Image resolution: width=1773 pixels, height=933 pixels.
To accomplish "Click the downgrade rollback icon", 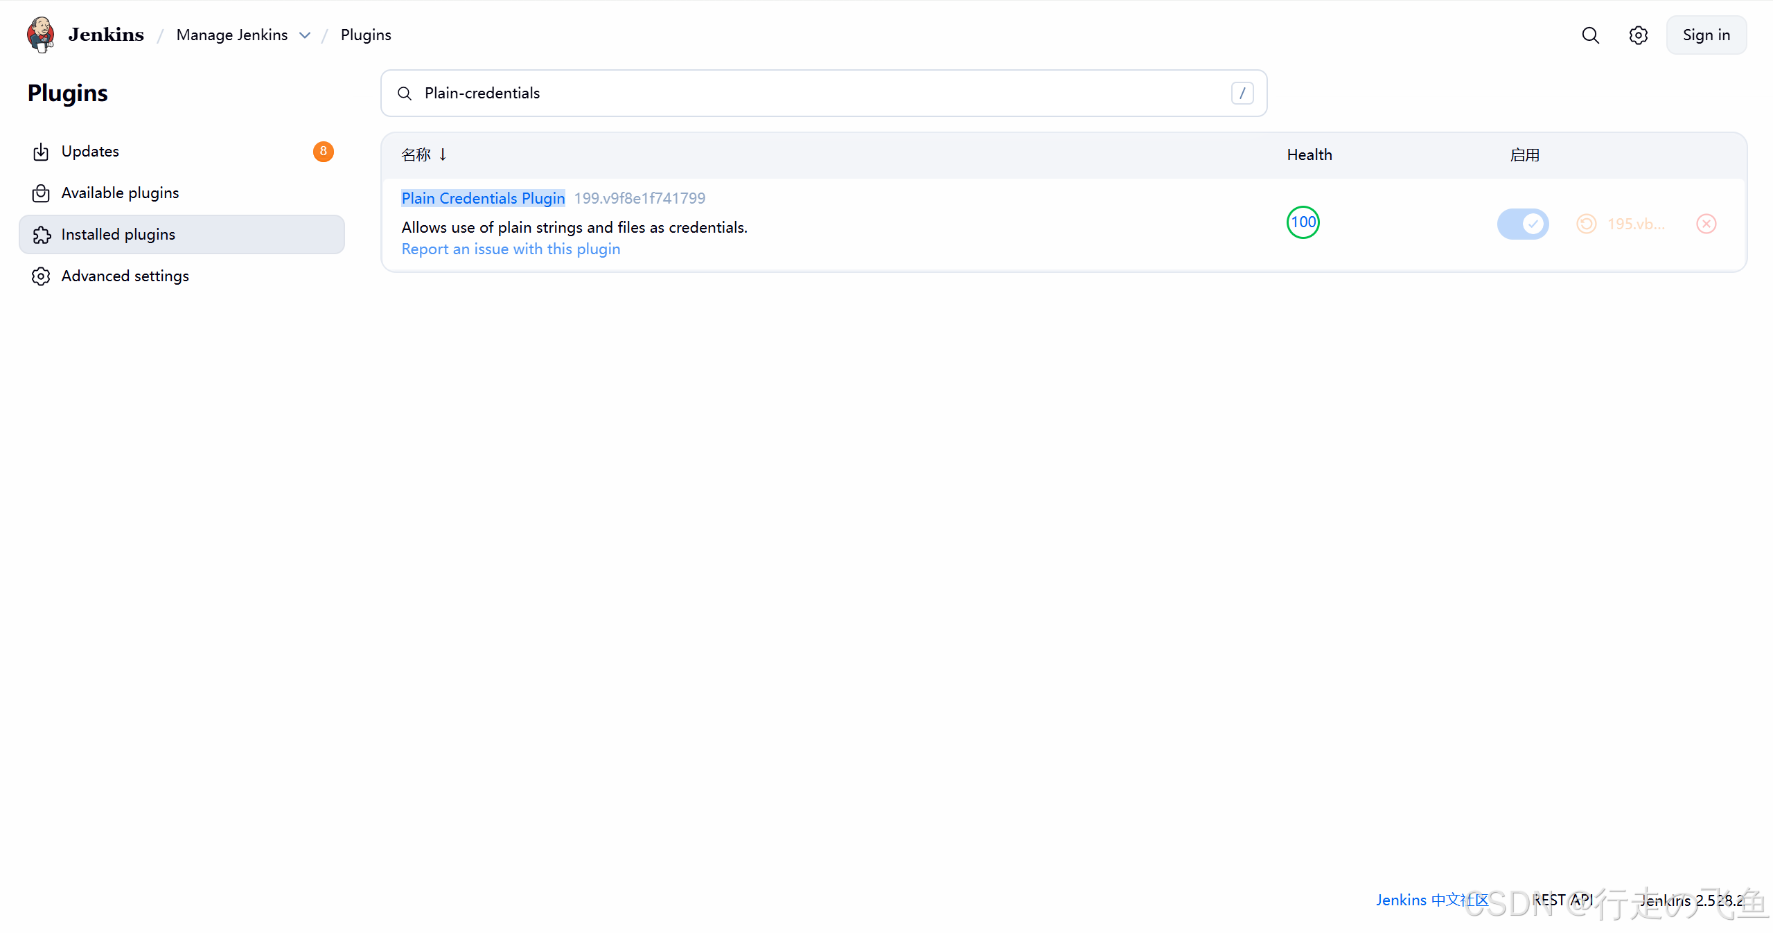I will coord(1587,224).
